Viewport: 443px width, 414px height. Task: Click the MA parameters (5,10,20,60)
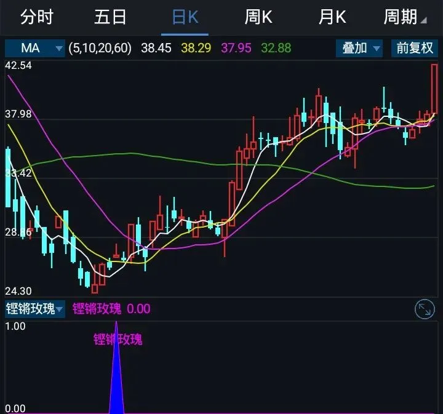click(100, 48)
